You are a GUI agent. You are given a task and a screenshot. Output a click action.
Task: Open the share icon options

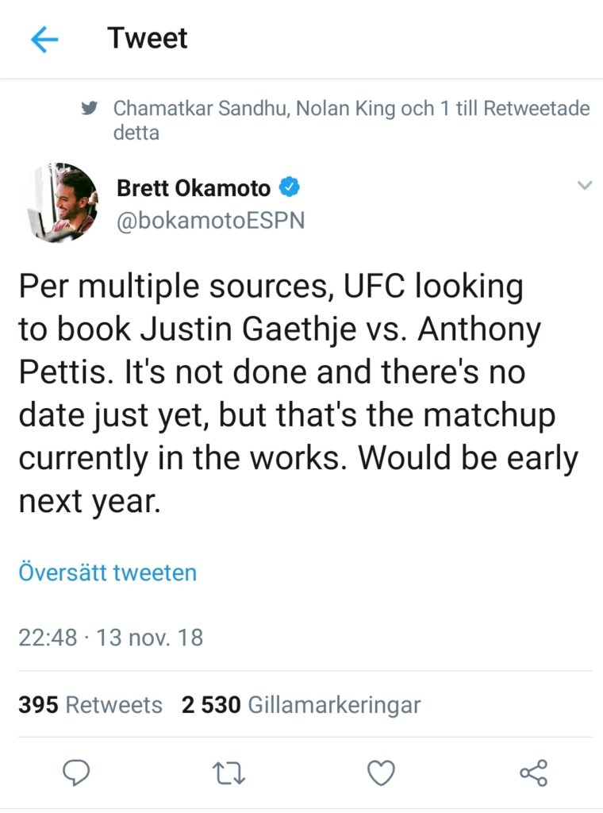point(533,771)
